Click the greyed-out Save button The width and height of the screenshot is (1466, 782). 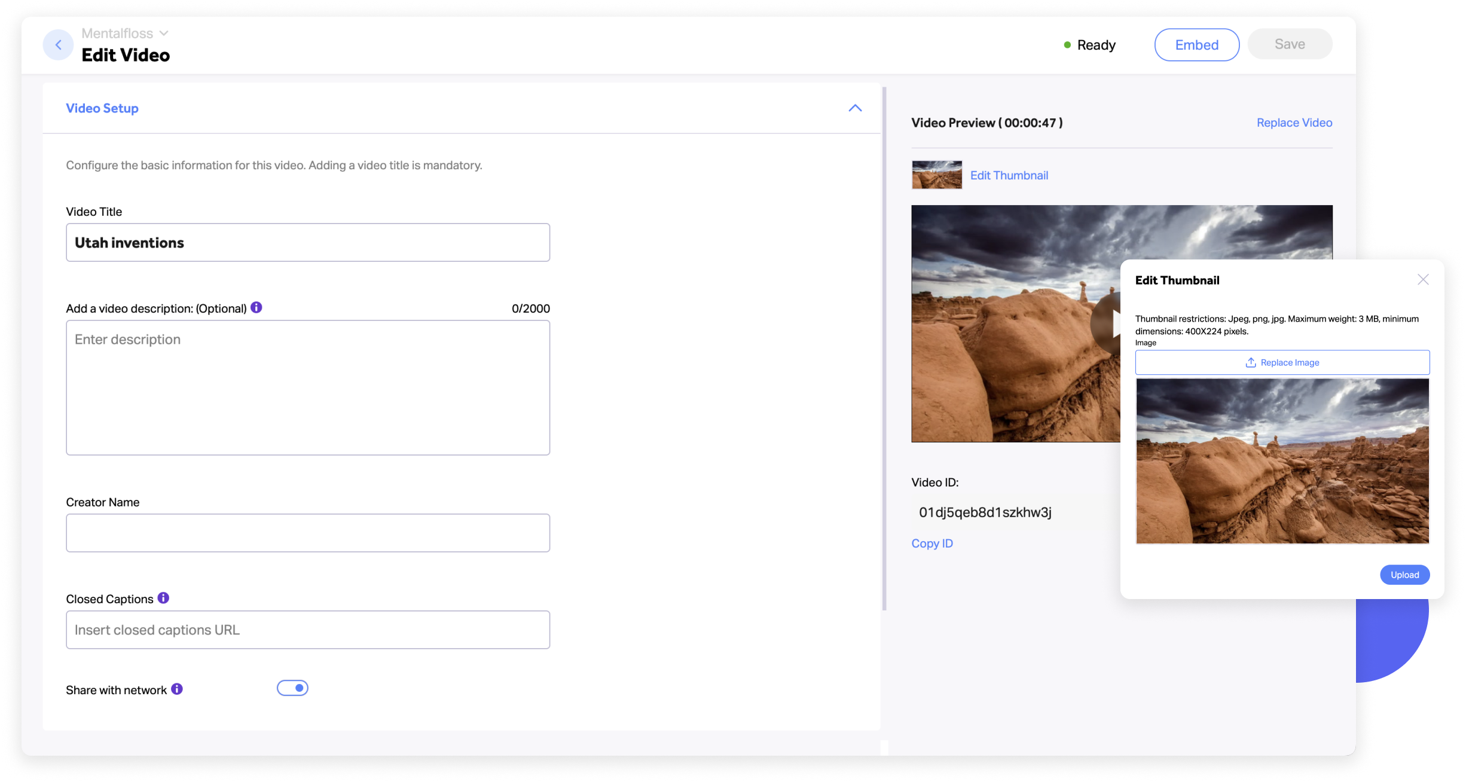pyautogui.click(x=1290, y=44)
